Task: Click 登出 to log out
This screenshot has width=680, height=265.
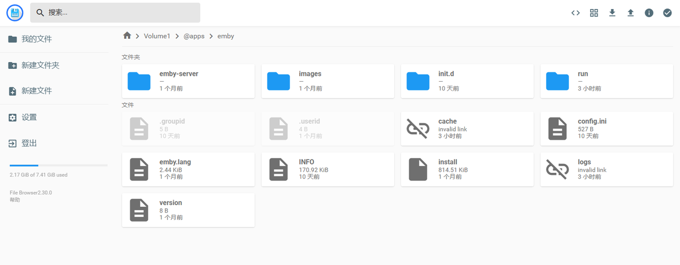Action: point(54,144)
